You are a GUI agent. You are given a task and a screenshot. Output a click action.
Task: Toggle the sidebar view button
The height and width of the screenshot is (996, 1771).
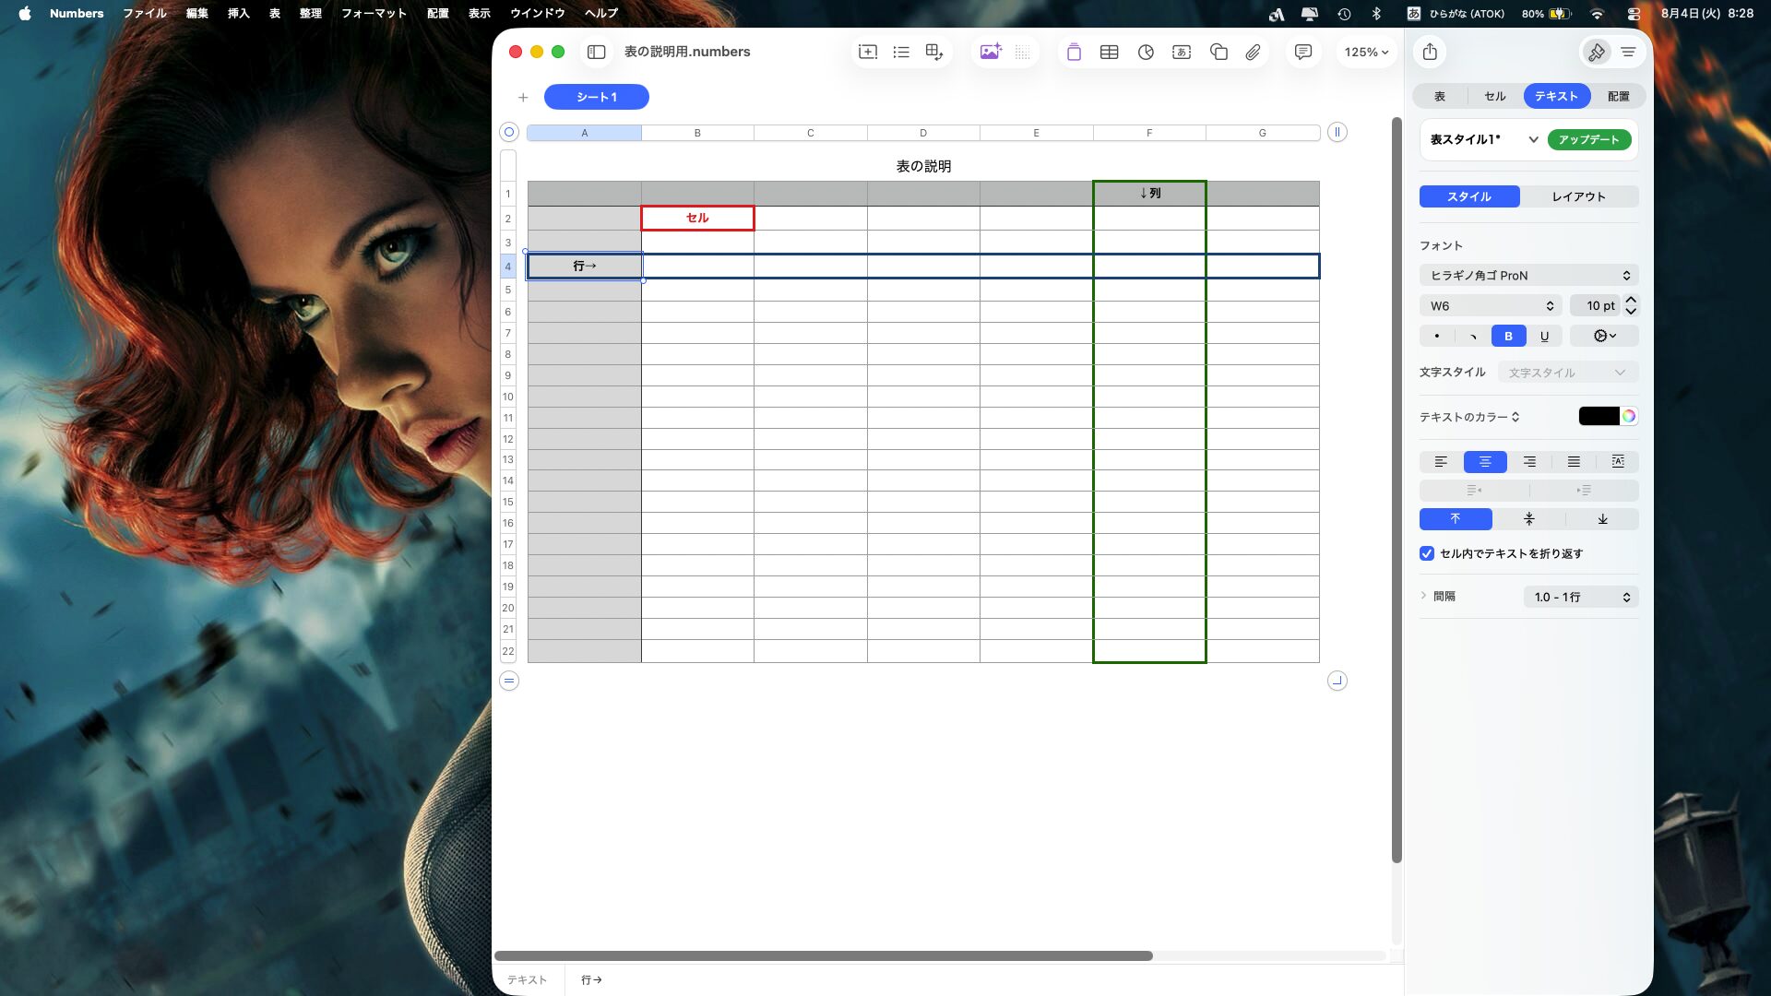coord(596,53)
